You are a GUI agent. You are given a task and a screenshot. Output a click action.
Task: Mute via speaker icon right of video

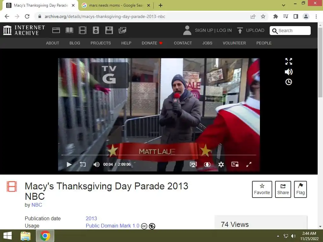289,72
